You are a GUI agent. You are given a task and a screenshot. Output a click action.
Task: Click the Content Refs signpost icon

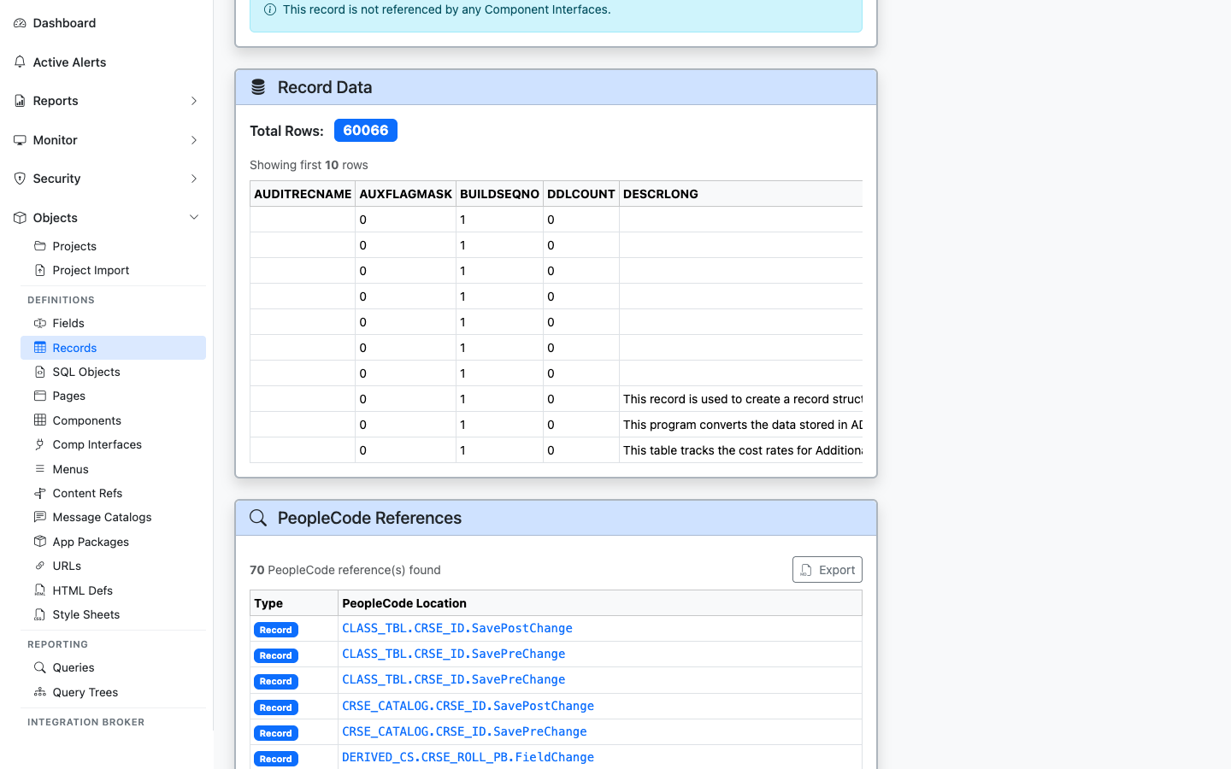40,493
